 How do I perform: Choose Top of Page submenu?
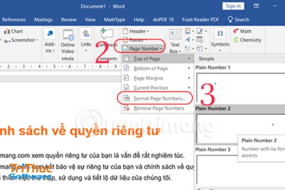pos(157,59)
